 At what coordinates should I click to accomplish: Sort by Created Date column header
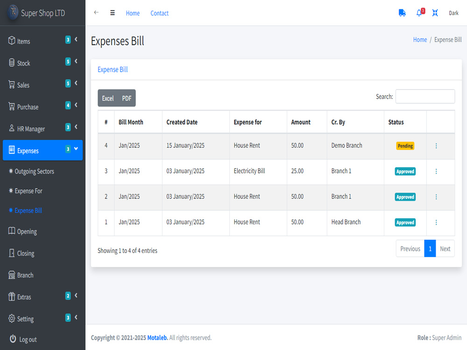(196, 122)
